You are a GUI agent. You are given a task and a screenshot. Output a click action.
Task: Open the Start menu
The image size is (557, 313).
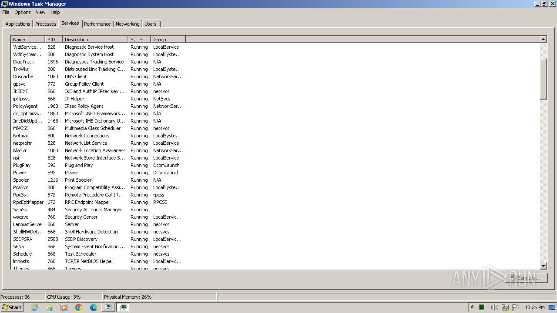12,307
